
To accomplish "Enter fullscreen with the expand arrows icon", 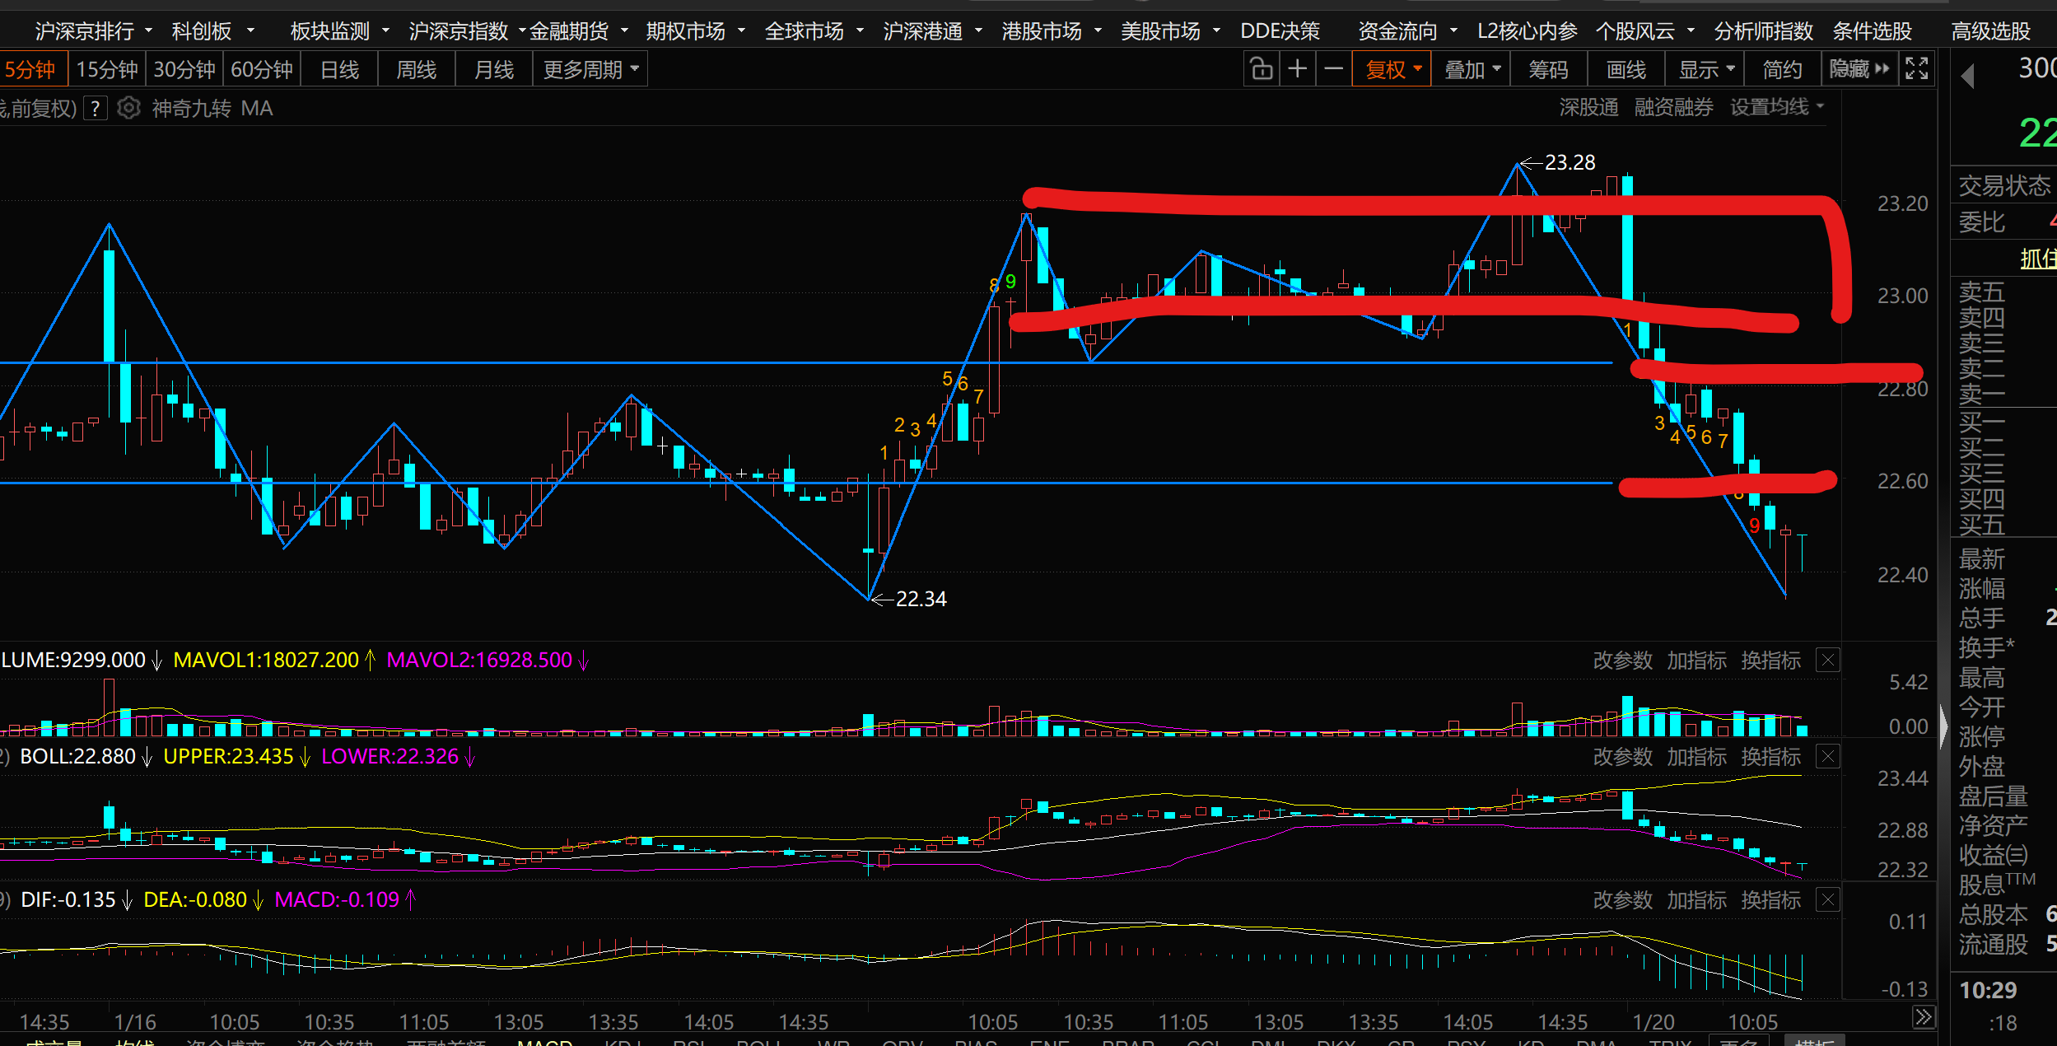I will point(1917,69).
